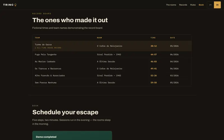Click the TIME column header
Viewport: 224px width, 140px height.
pyautogui.click(x=153, y=38)
